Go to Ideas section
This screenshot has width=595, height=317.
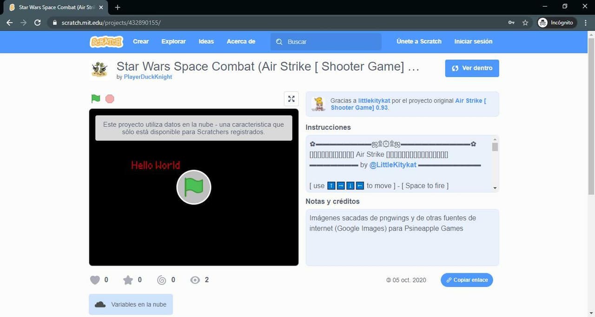pos(206,41)
